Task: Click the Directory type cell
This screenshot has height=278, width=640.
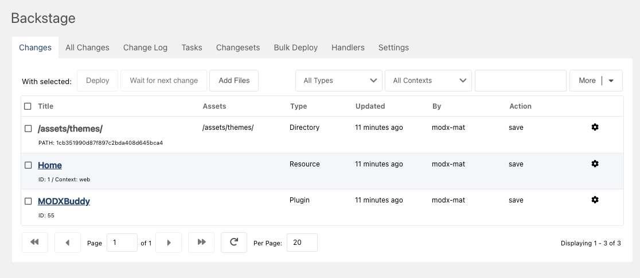Action: tap(305, 128)
